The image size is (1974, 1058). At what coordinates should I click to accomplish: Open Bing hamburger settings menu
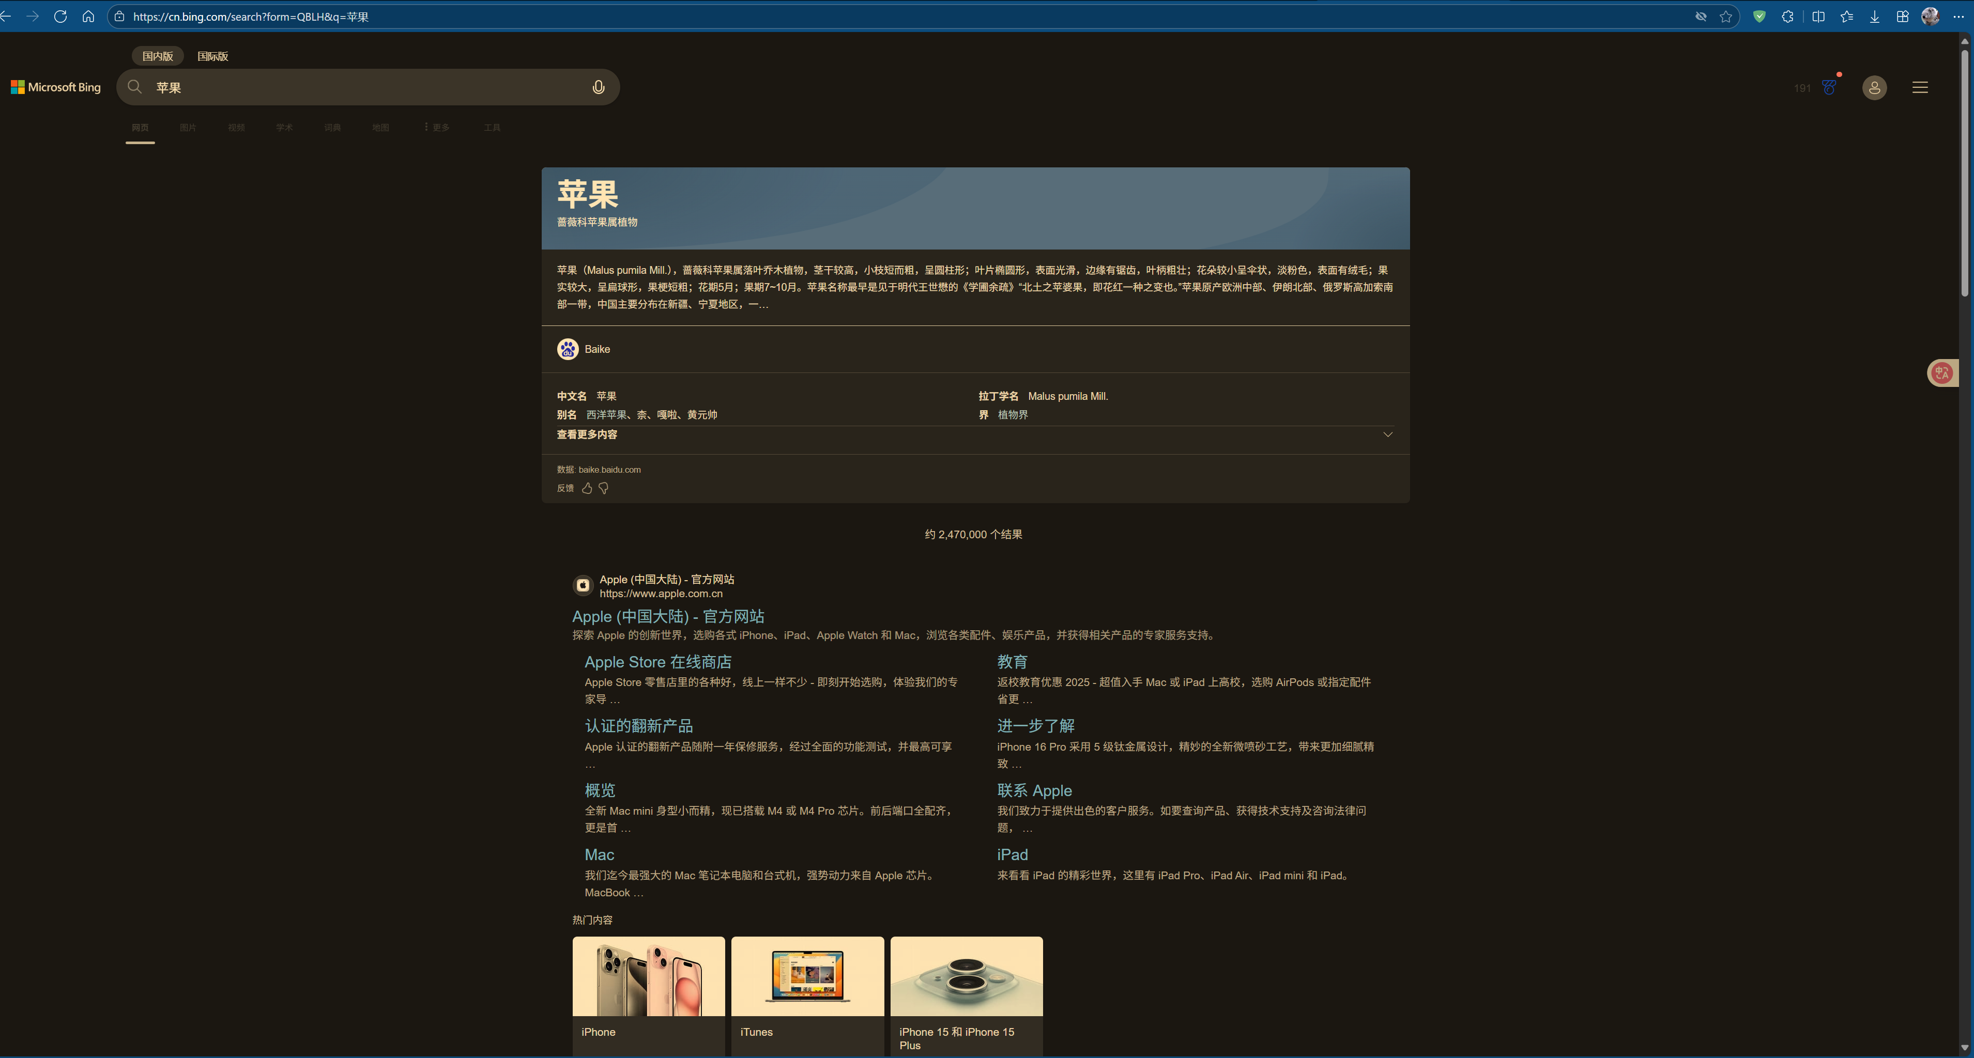[x=1920, y=87]
